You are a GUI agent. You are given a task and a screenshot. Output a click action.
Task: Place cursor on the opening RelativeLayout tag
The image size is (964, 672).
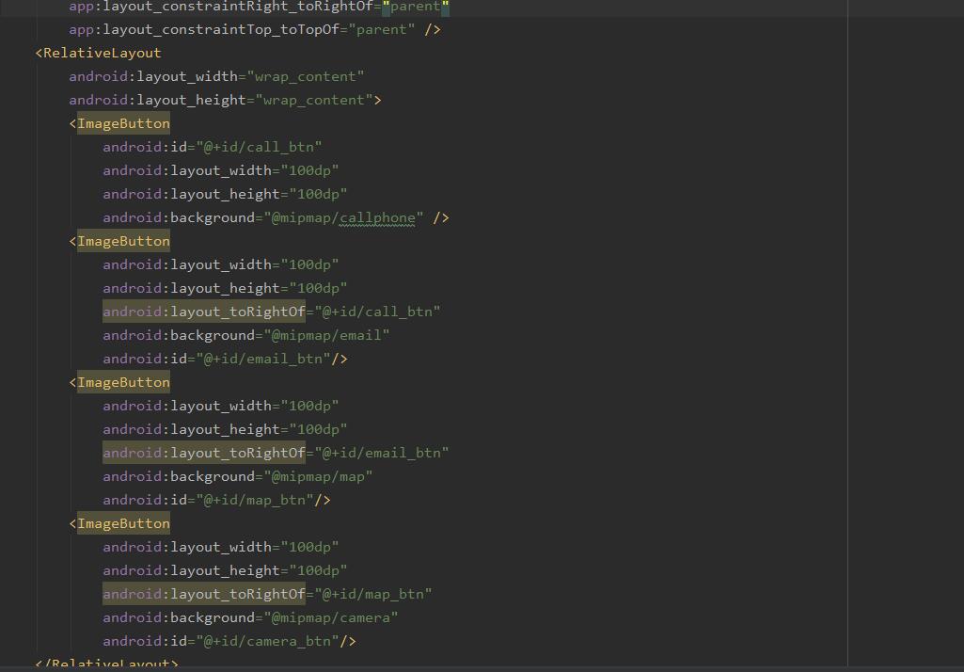pyautogui.click(x=99, y=53)
